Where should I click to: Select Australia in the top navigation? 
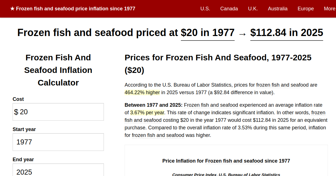278,9
